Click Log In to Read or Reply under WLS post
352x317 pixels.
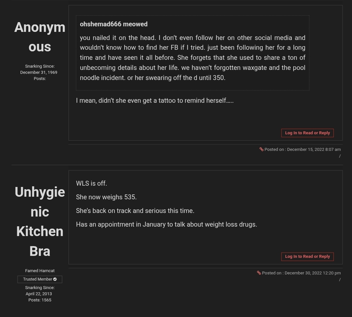pos(307,256)
